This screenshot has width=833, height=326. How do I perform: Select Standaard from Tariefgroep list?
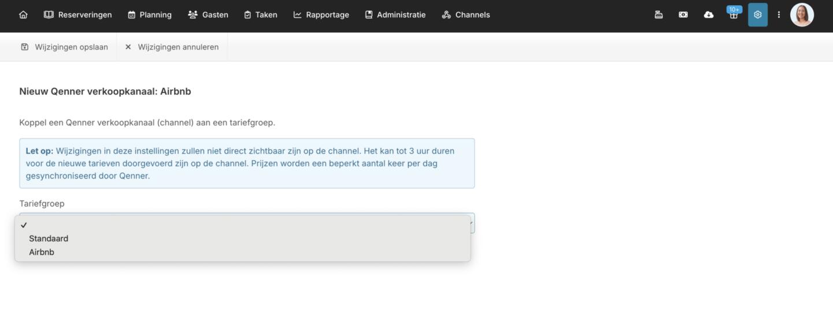coord(49,238)
